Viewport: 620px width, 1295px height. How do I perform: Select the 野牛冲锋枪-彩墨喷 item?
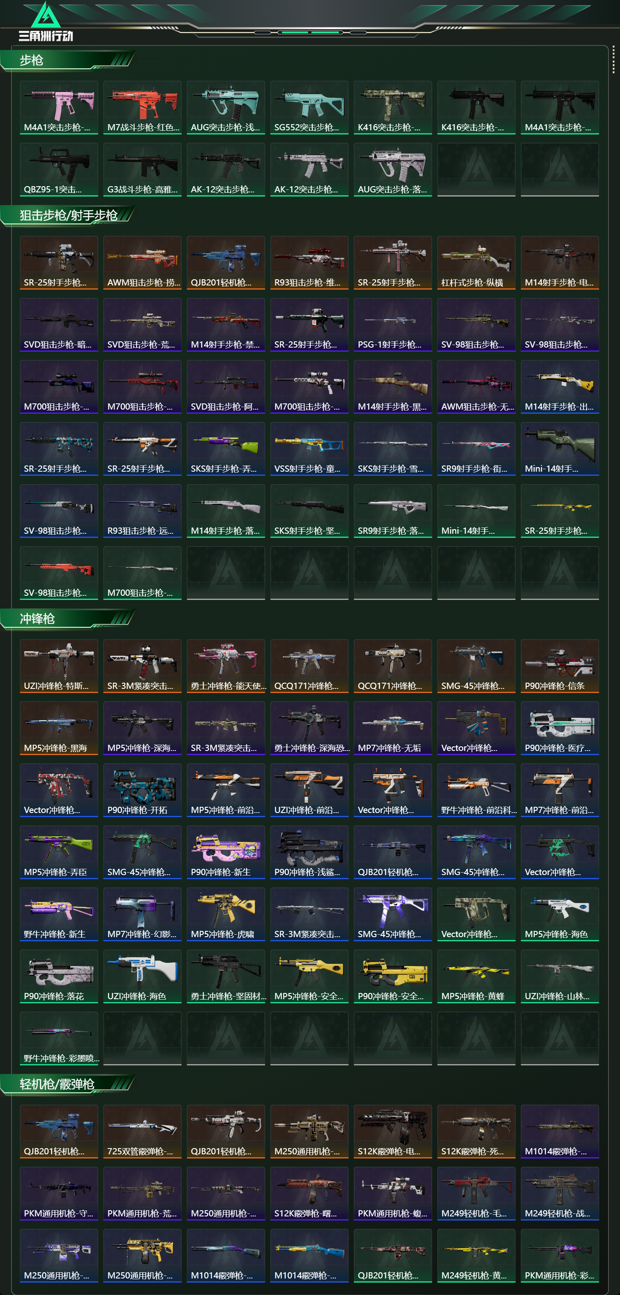click(59, 1038)
